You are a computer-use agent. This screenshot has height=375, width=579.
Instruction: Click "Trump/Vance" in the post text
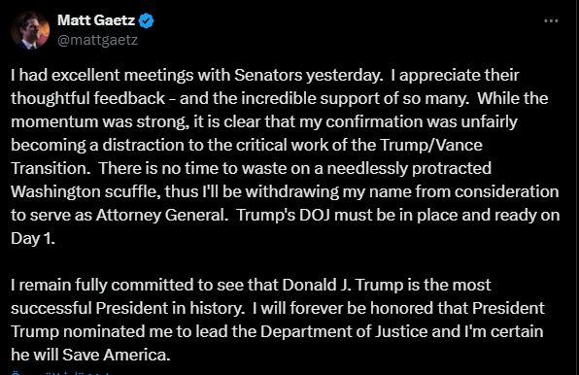coord(431,145)
